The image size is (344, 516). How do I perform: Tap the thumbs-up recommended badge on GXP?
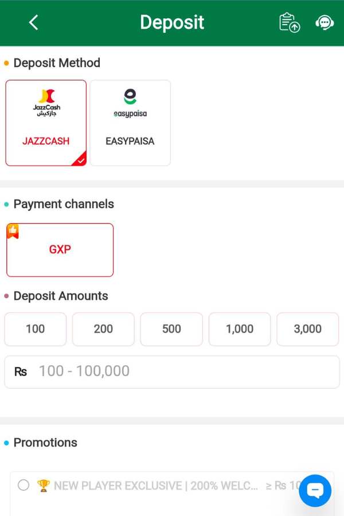click(x=13, y=231)
